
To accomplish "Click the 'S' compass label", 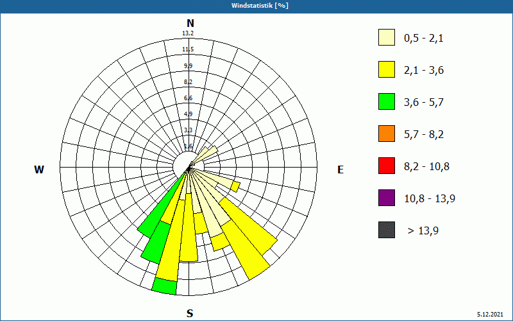I will pyautogui.click(x=190, y=313).
